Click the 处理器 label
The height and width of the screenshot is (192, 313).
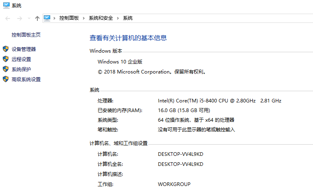click(x=105, y=101)
